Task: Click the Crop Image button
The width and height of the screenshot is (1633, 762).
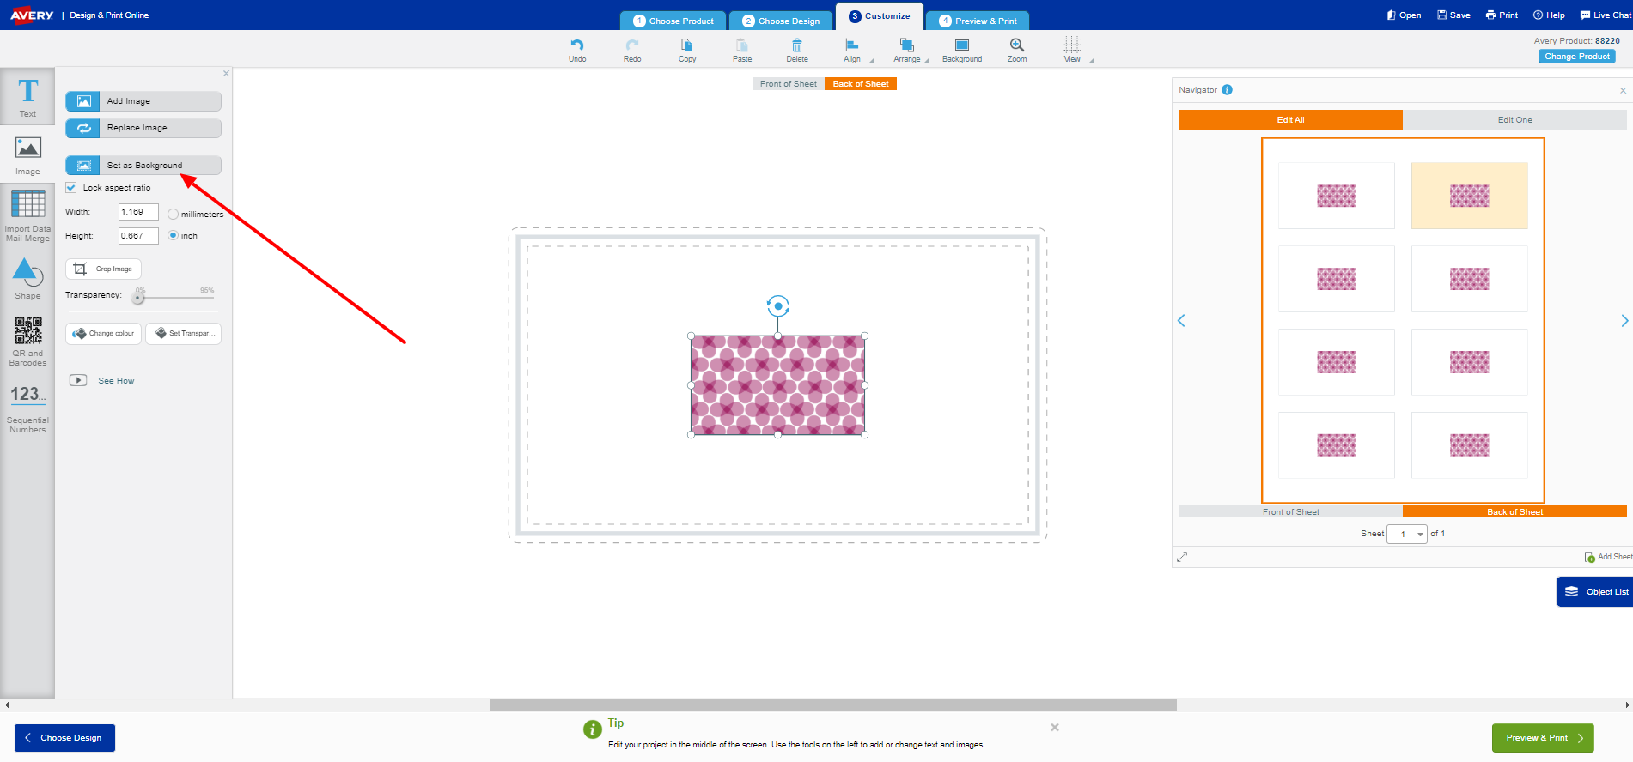Action: click(x=103, y=269)
